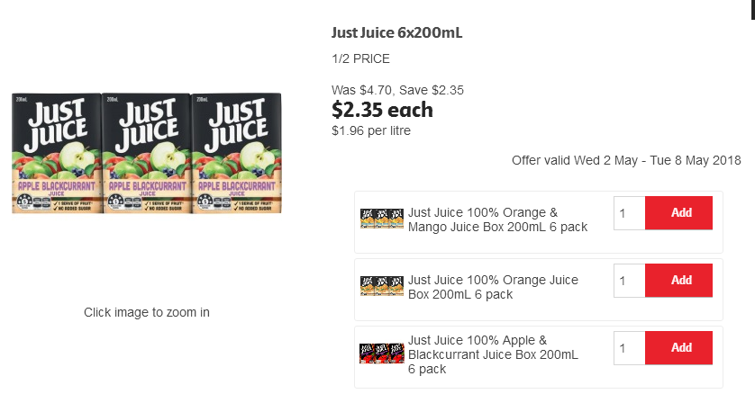Open the Orange & Mango juice thumbnail

tap(382, 219)
